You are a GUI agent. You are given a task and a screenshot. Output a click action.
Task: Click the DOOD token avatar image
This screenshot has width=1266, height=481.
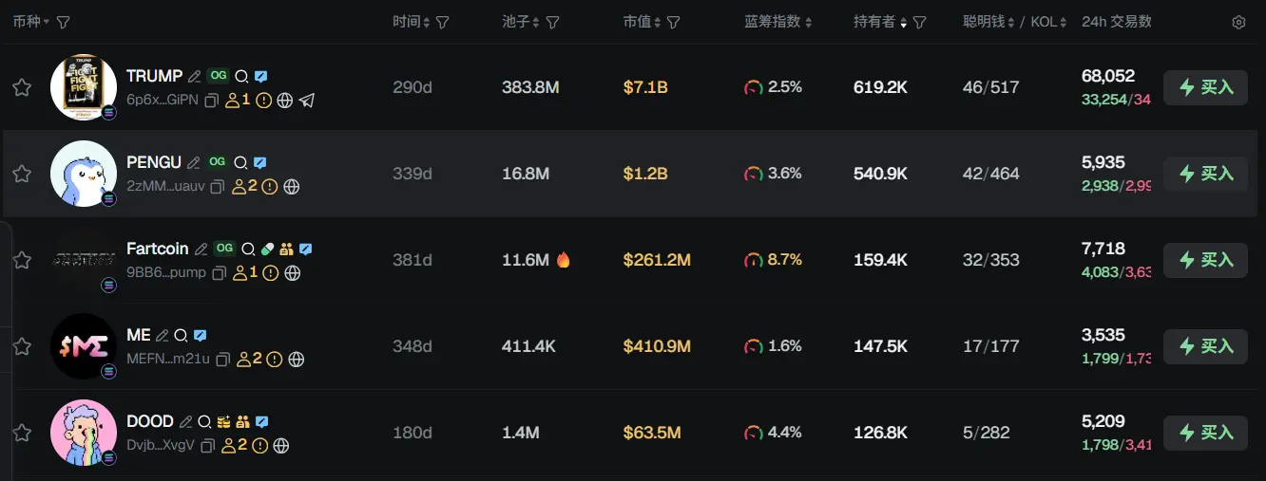pyautogui.click(x=84, y=433)
